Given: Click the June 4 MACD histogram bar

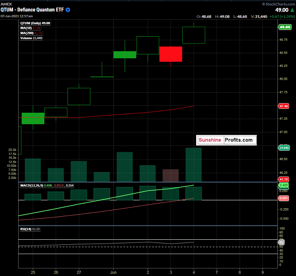Looking at the screenshot, I should 194,194.
